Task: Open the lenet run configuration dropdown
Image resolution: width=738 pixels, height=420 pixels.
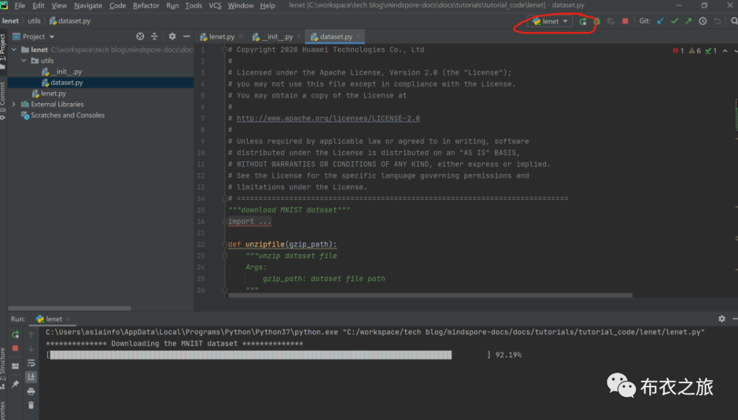Action: click(550, 21)
